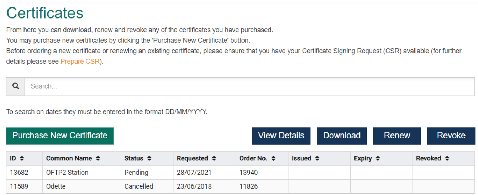Sort by Status column arrows
Image resolution: width=478 pixels, height=195 pixels.
coord(149,158)
